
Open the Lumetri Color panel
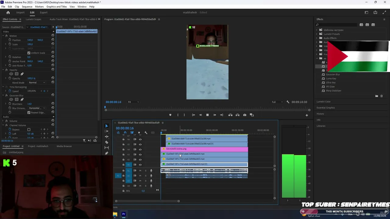point(324,102)
